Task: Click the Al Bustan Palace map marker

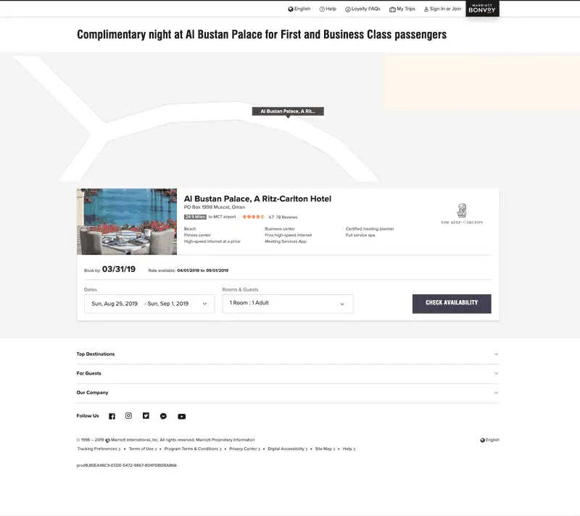Action: (288, 112)
